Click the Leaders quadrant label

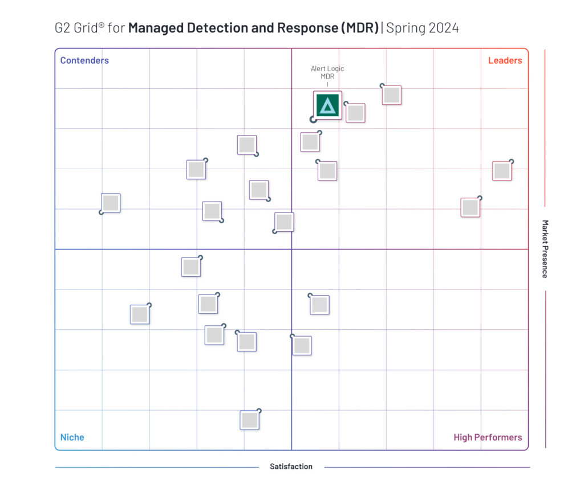505,60
